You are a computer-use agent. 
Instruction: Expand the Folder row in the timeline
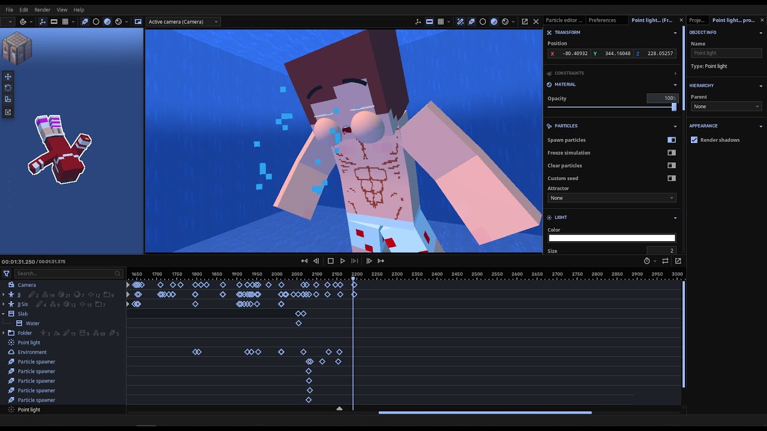(4, 333)
